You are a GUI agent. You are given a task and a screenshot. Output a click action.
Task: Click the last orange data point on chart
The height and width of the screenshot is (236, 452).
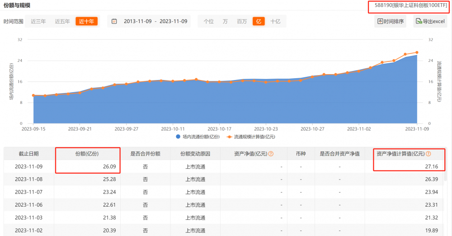417,52
